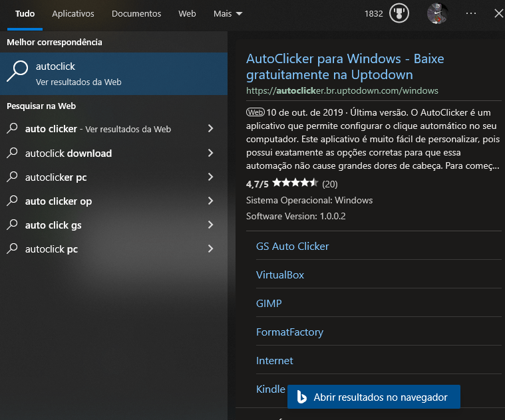Viewport: 505px width, 420px height.
Task: Expand the auto clicker suggestion arrow
Action: pyautogui.click(x=211, y=129)
